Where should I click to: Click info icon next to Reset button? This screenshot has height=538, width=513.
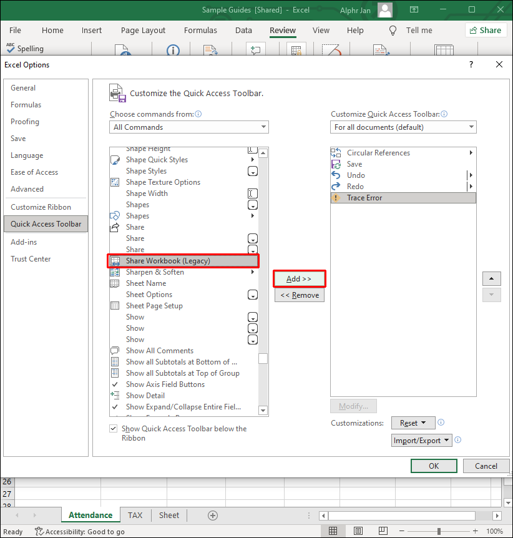(441, 423)
